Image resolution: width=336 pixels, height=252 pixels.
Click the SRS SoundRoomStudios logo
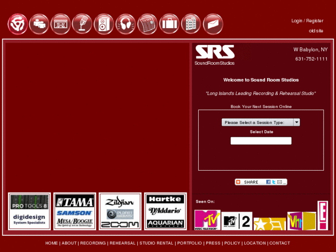pyautogui.click(x=215, y=55)
